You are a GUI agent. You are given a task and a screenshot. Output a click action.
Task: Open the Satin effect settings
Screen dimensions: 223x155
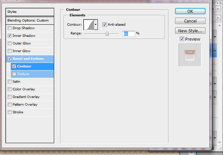[16, 82]
